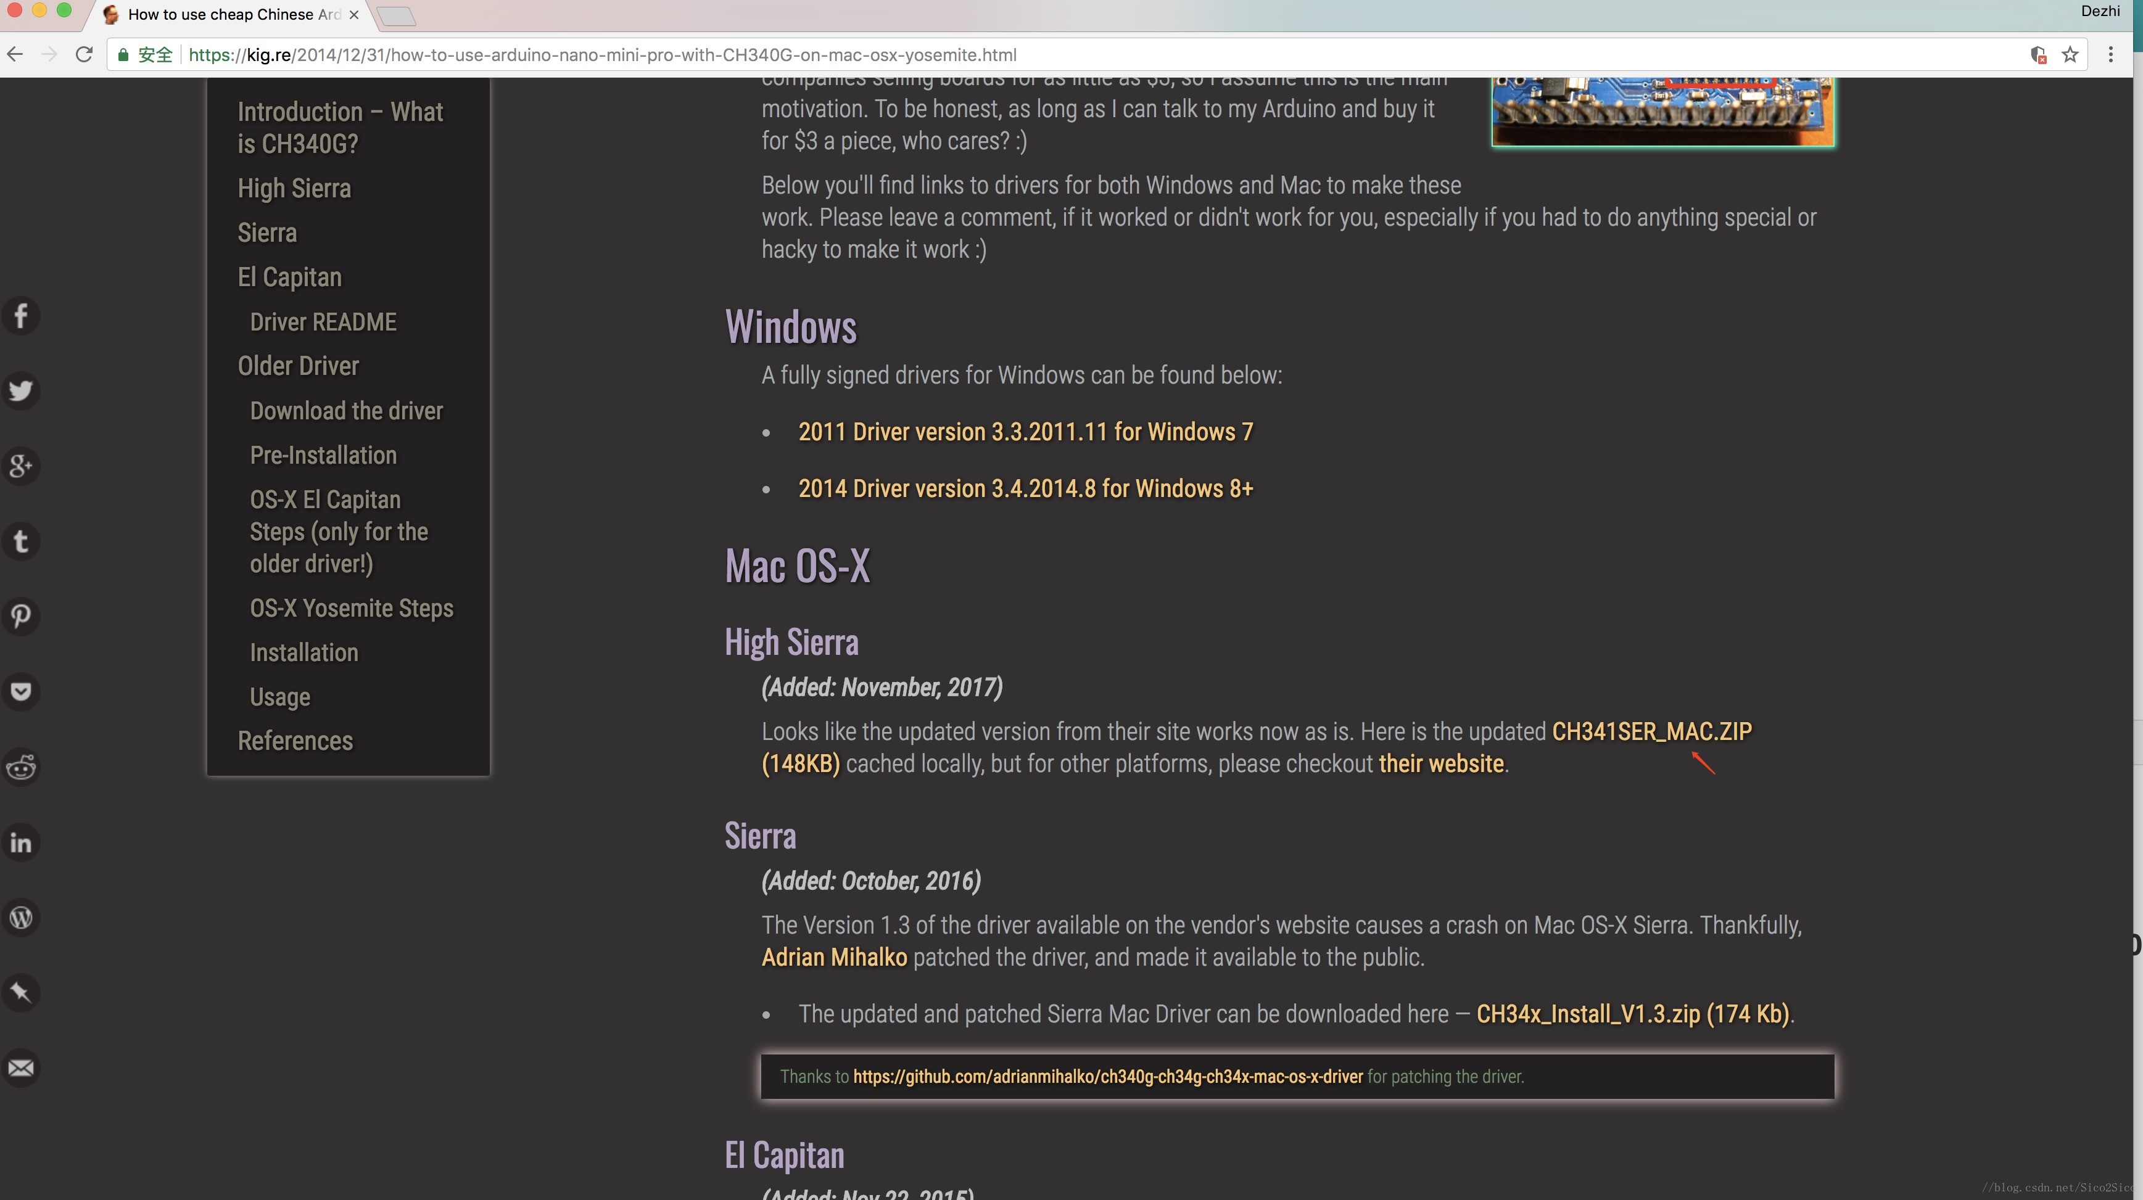Go to Installation section in sidebar
2143x1200 pixels.
tap(303, 653)
